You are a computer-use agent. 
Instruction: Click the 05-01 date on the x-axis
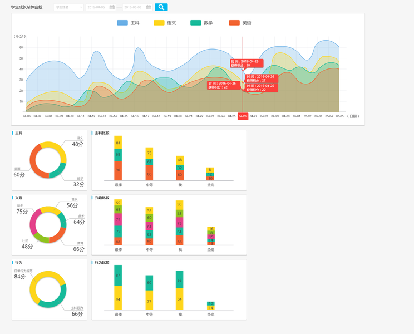point(297,116)
